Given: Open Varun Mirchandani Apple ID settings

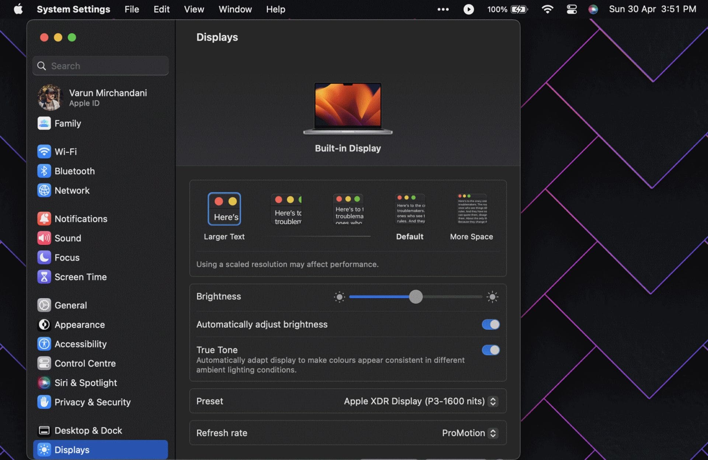Looking at the screenshot, I should point(100,98).
